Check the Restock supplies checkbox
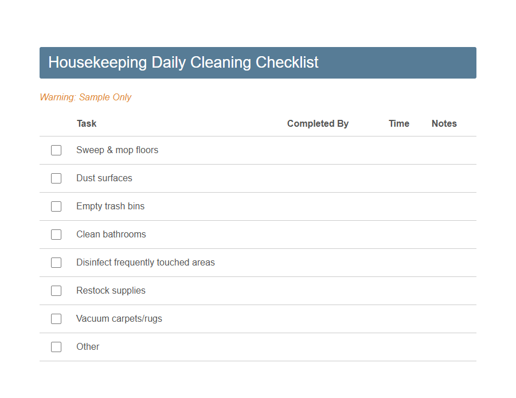This screenshot has height=398, width=516. [x=56, y=290]
